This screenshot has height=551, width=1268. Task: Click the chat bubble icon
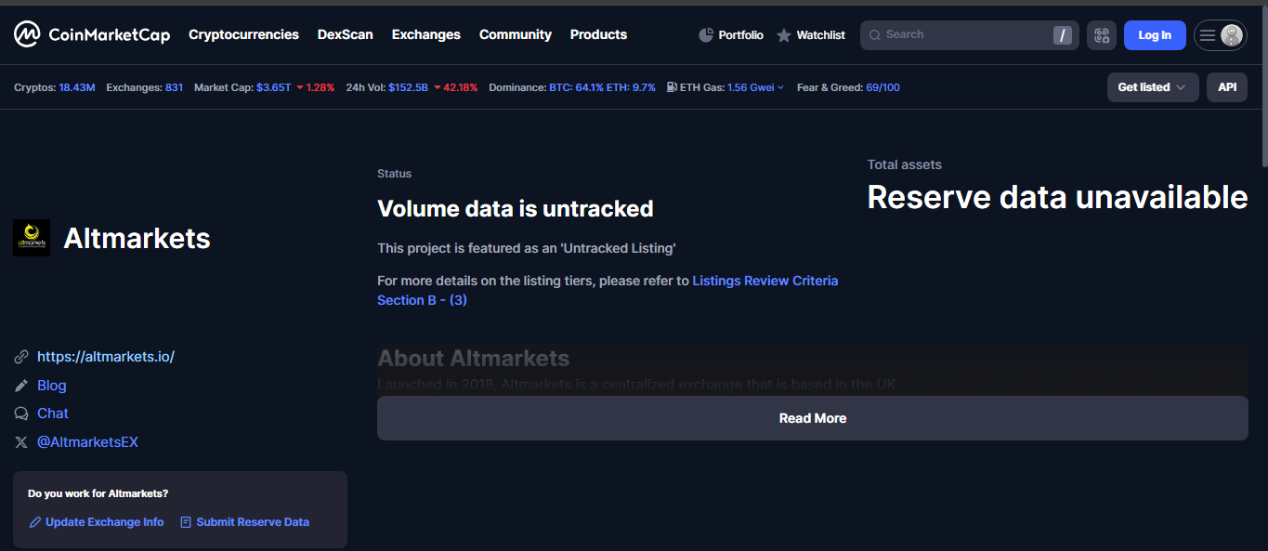(x=21, y=413)
